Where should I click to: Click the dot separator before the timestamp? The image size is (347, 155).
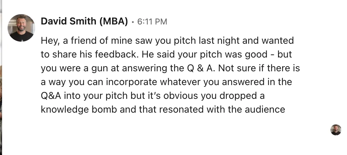click(x=132, y=22)
